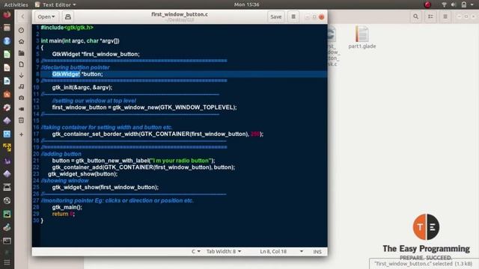This screenshot has width=479, height=269.
Task: Launch the scanner app from the dock
Action: [7, 188]
